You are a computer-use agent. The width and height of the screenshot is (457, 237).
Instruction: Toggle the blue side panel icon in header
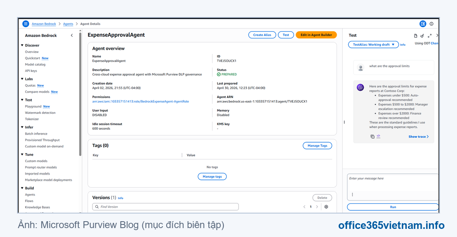click(x=423, y=24)
